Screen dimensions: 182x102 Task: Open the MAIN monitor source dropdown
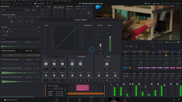pos(153,42)
